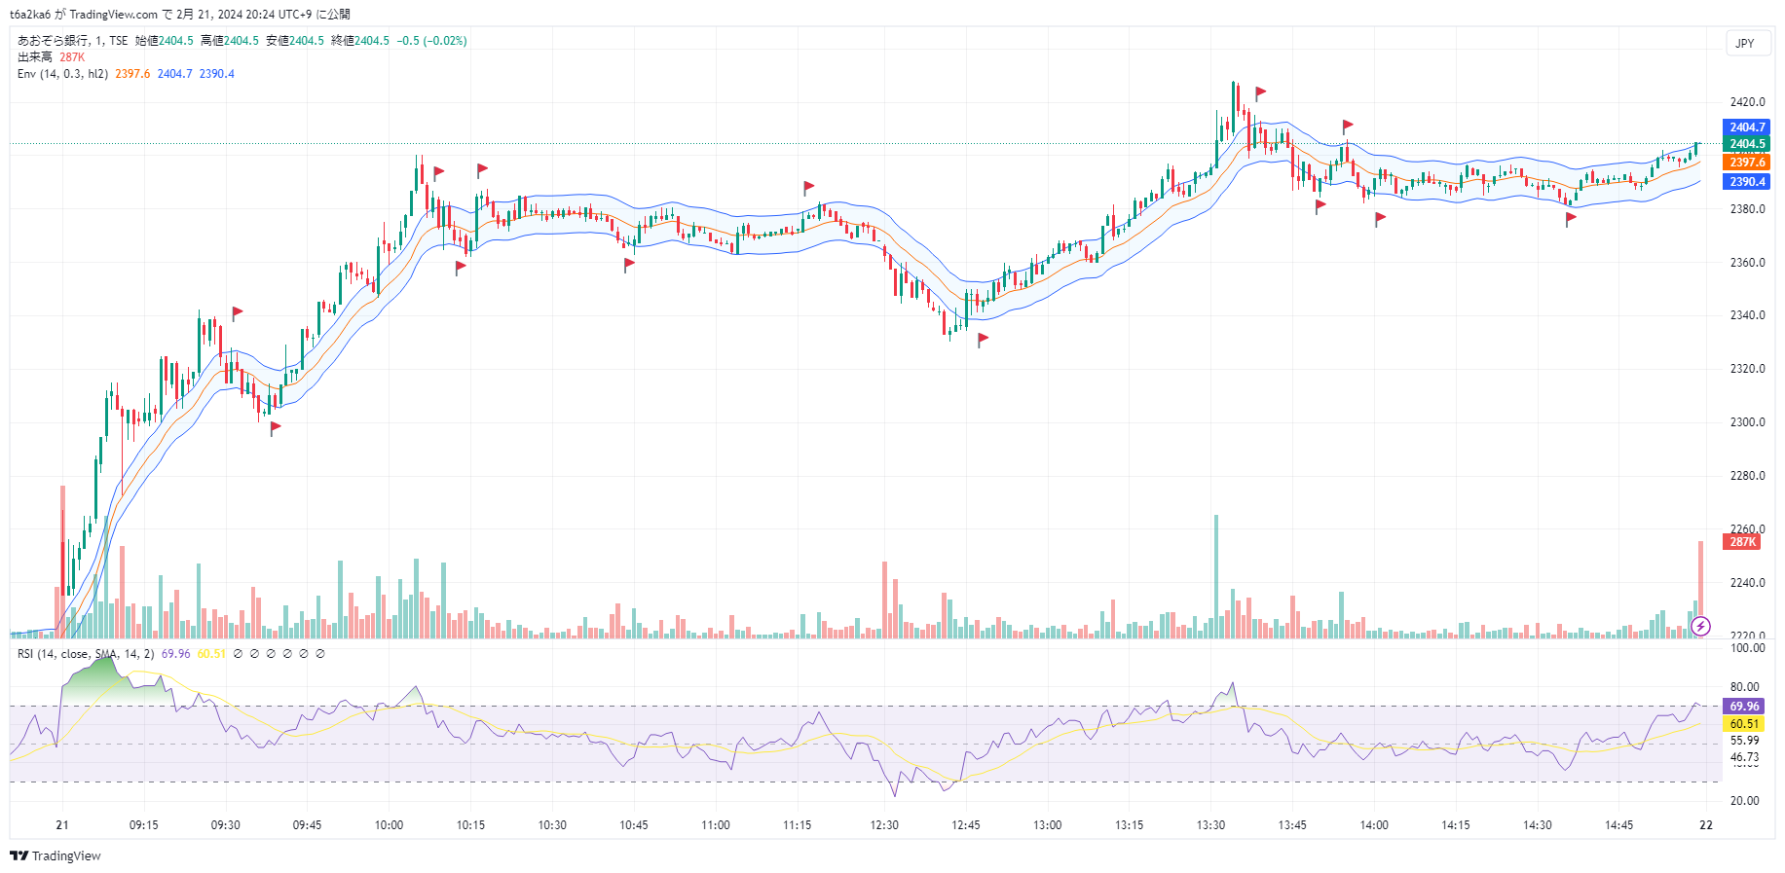Click the lightning bolt icon at chart corner
Image resolution: width=1785 pixels, height=873 pixels.
click(1700, 626)
